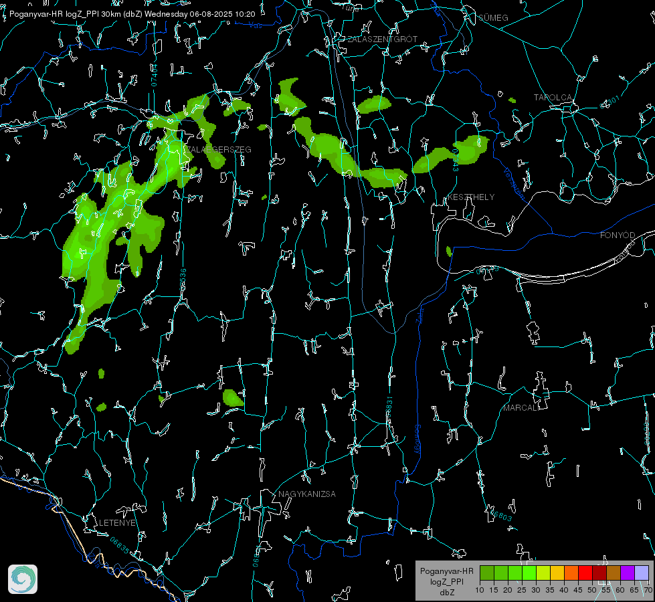Select the KESZTHELY city label

(x=471, y=197)
